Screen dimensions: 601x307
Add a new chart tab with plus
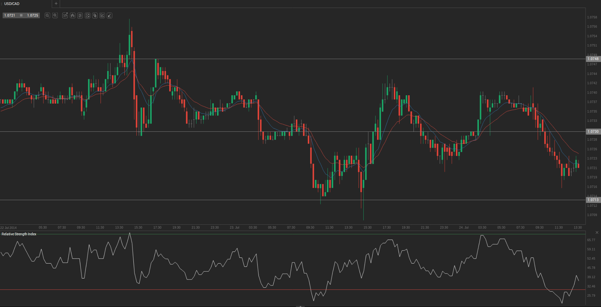coord(56,4)
